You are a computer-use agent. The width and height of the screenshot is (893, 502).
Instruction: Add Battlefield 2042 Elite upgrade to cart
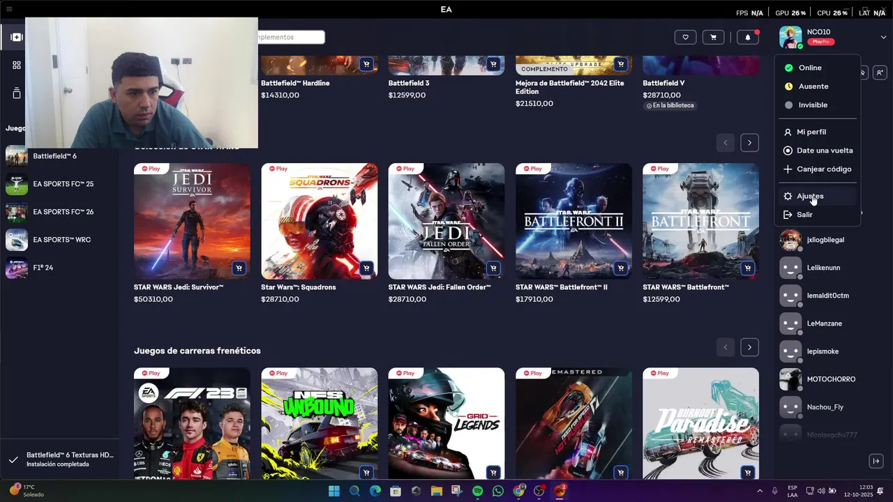620,64
